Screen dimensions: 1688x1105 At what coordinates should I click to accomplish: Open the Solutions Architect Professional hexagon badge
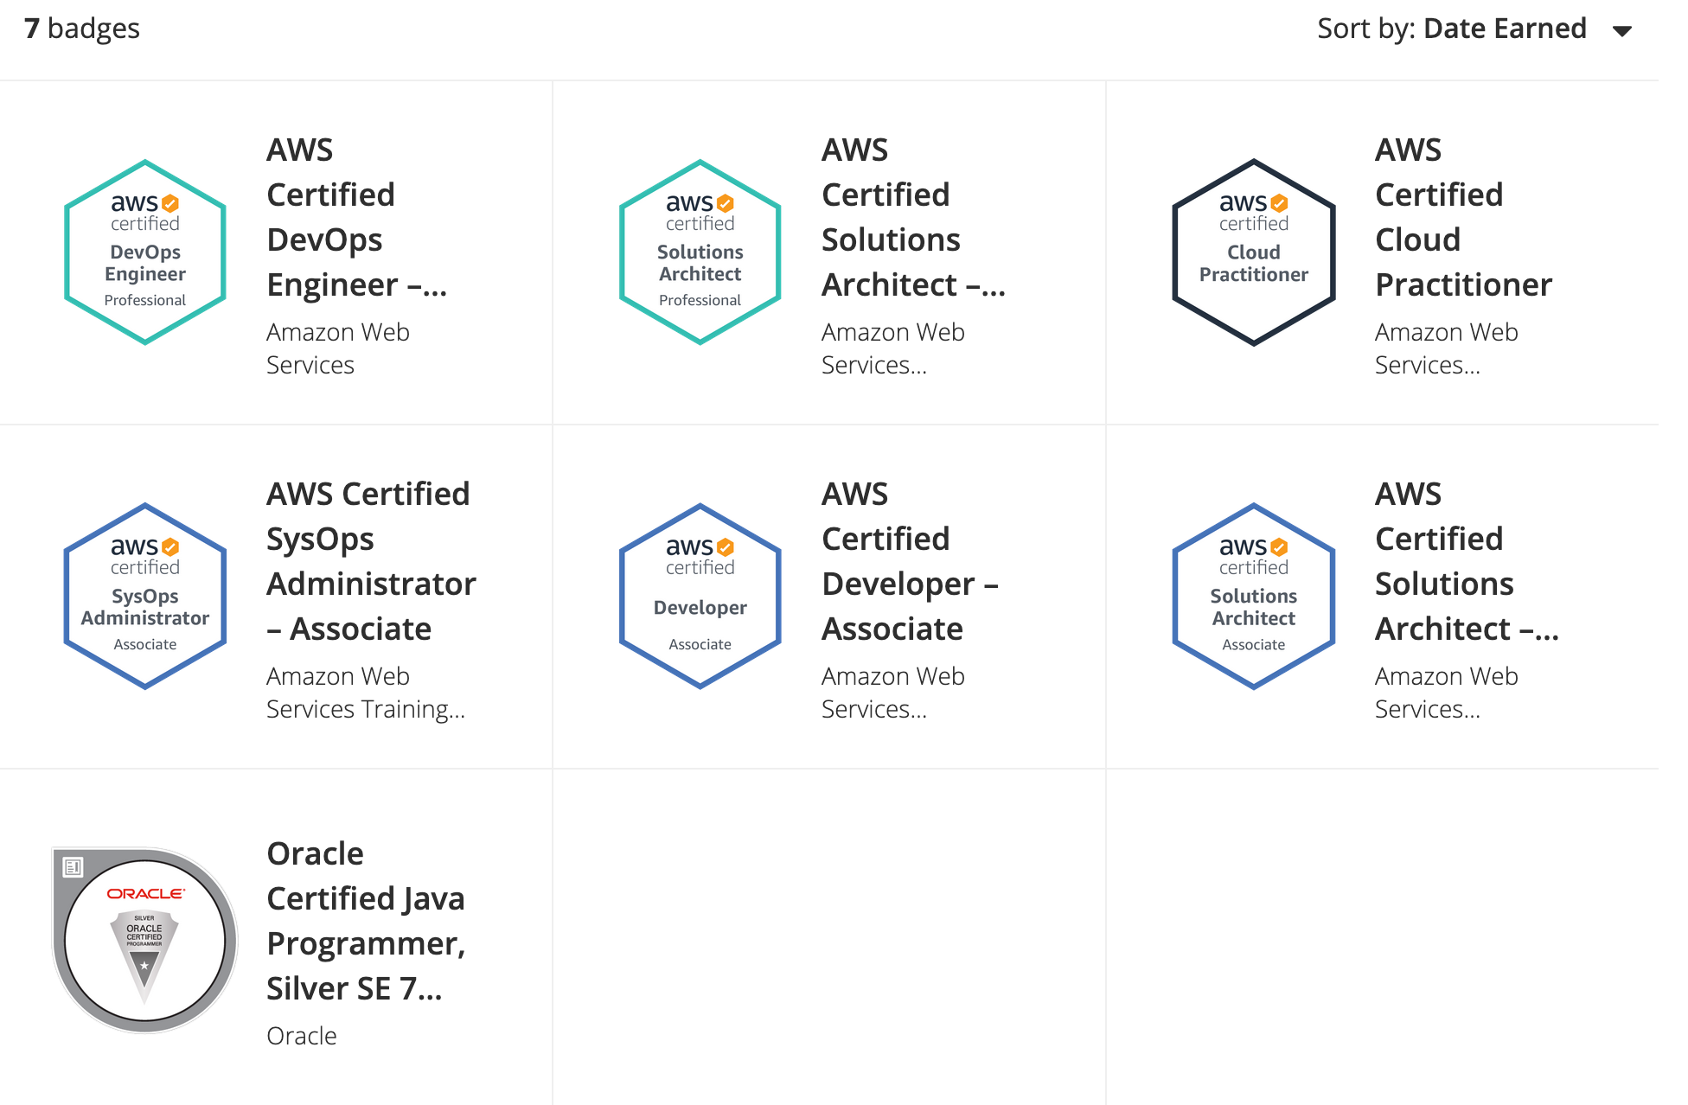click(700, 252)
